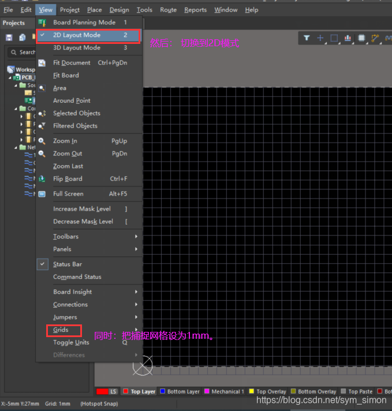Select Flip Board from View menu

point(68,179)
